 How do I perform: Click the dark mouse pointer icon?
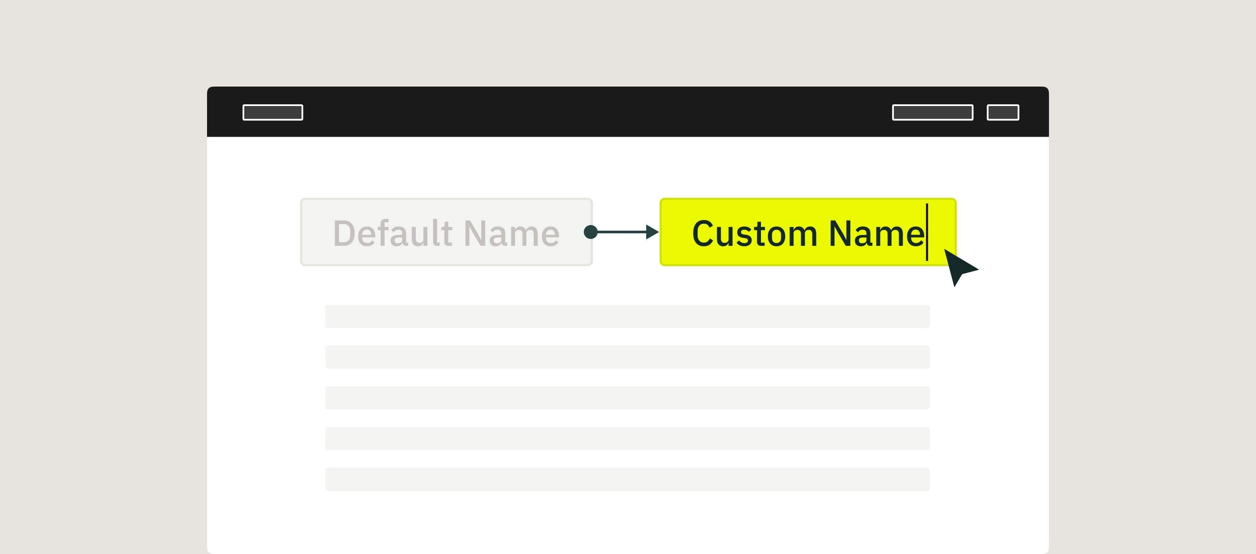958,267
